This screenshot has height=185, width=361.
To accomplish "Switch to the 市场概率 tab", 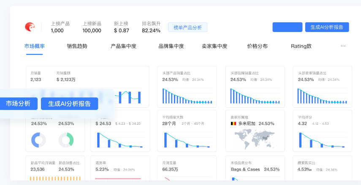I will coord(35,46).
